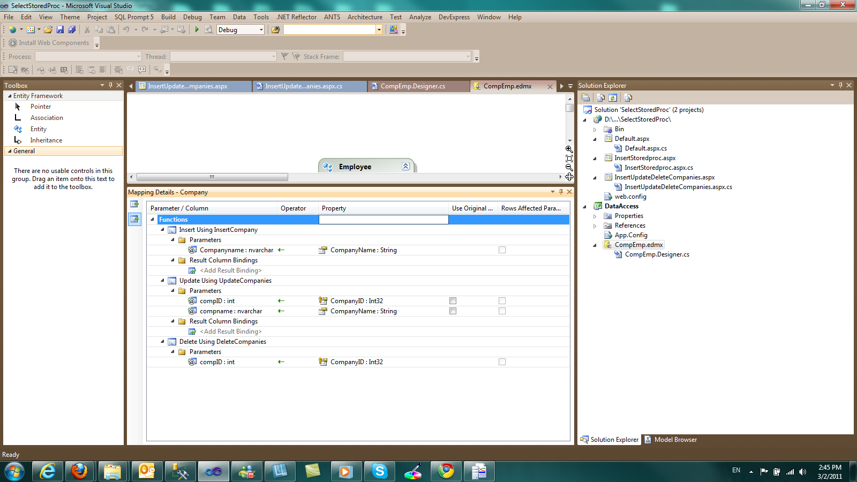Click Install Web Components button
The width and height of the screenshot is (857, 482).
click(49, 43)
